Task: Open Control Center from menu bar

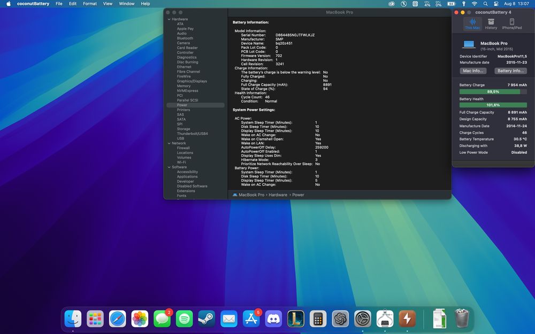Action: click(496, 4)
